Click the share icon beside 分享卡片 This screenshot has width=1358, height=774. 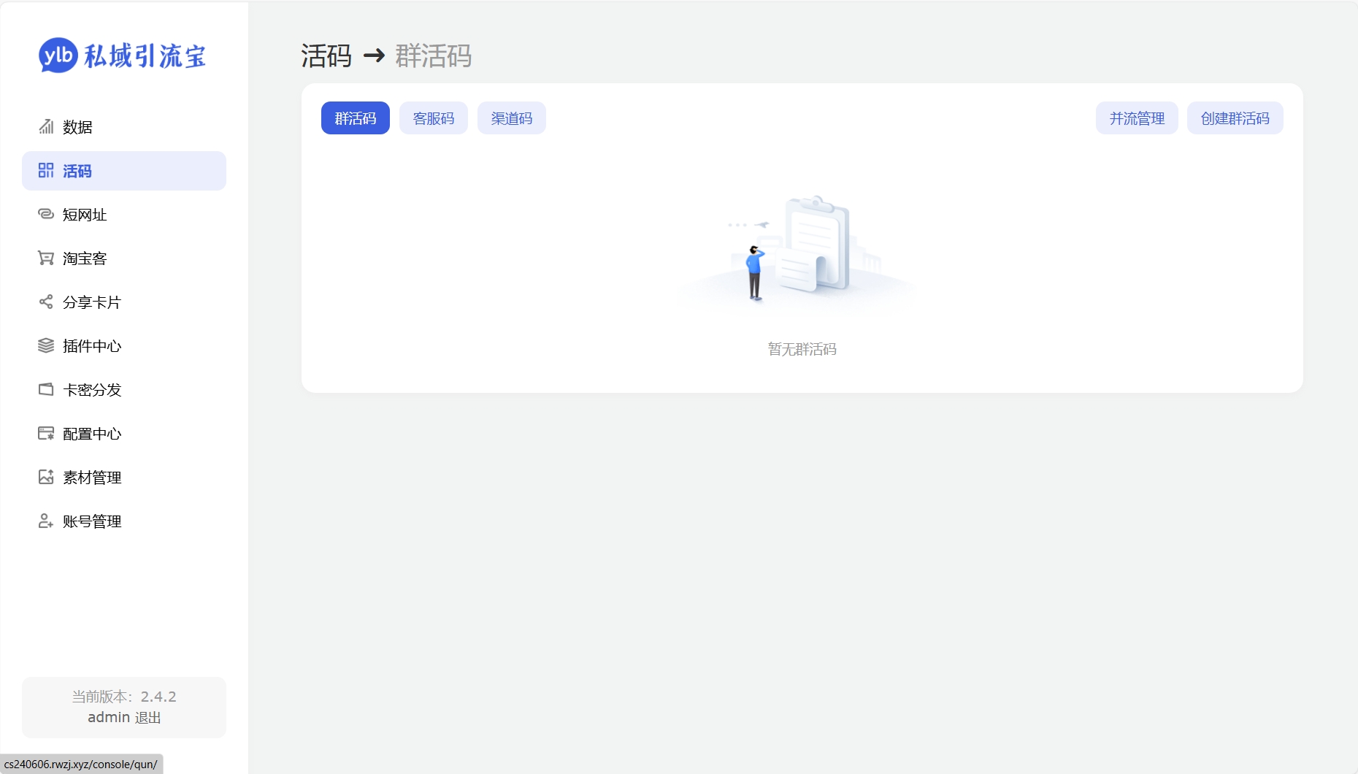tap(46, 302)
